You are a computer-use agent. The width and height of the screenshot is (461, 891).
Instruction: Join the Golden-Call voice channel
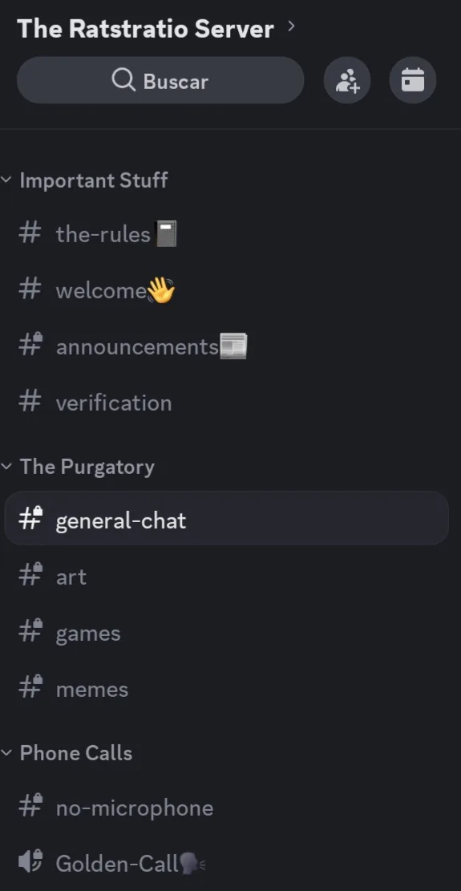pos(227,863)
